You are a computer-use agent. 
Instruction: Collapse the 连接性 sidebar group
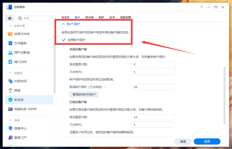(x=11, y=73)
